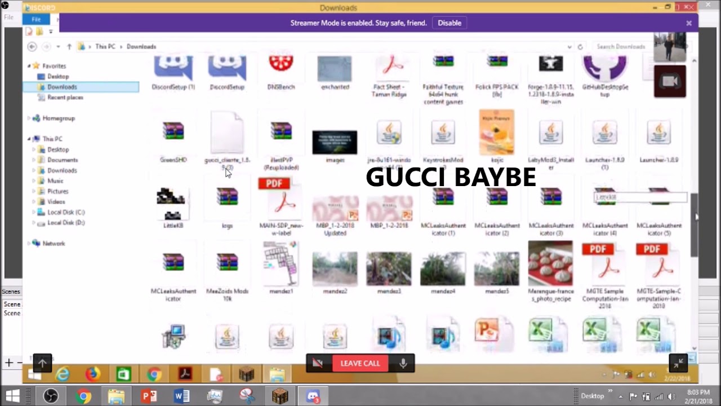Exit fullscreen with the collapse arrows icon
The width and height of the screenshot is (721, 406).
(678, 363)
